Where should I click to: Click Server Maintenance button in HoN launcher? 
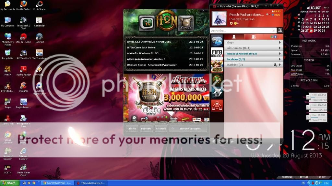point(188,129)
